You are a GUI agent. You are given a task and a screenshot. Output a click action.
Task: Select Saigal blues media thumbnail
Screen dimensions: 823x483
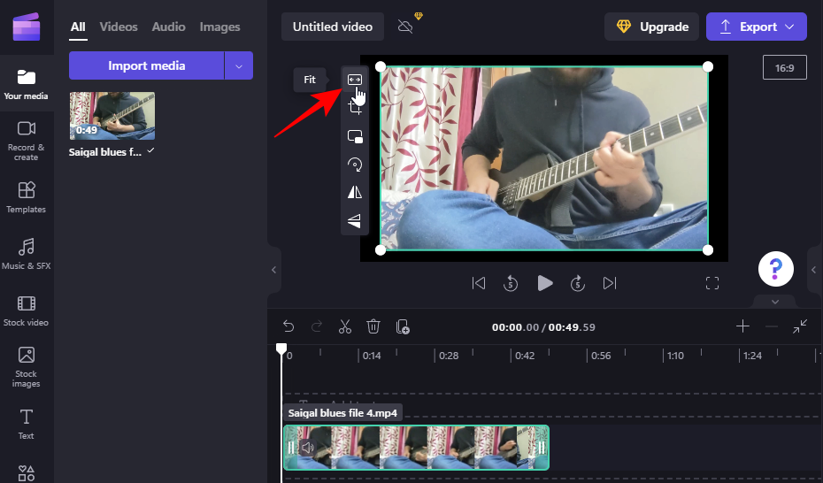[112, 115]
